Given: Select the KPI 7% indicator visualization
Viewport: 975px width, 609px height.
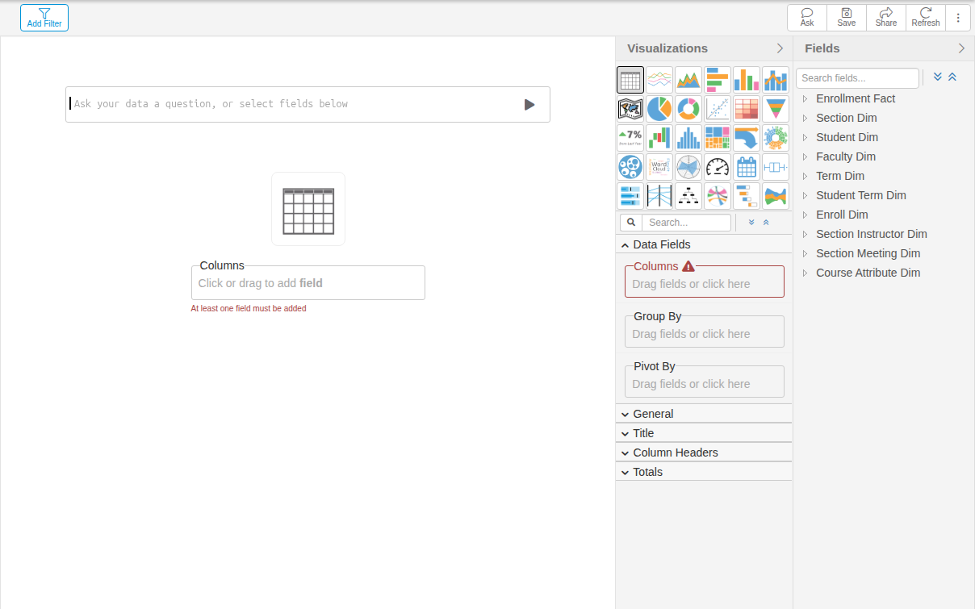Looking at the screenshot, I should [x=630, y=138].
